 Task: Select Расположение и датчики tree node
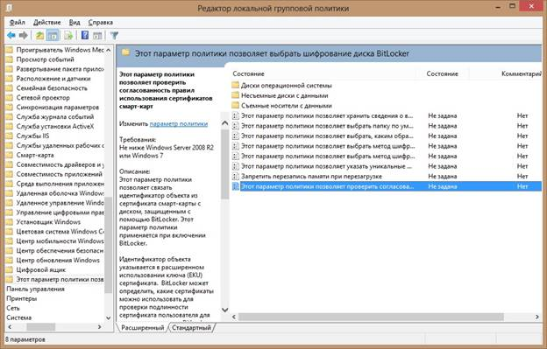point(53,79)
